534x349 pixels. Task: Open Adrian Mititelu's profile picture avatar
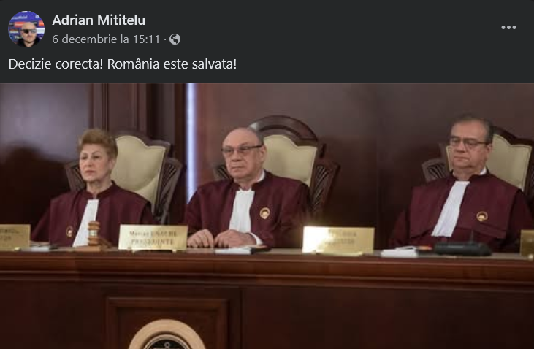(26, 29)
